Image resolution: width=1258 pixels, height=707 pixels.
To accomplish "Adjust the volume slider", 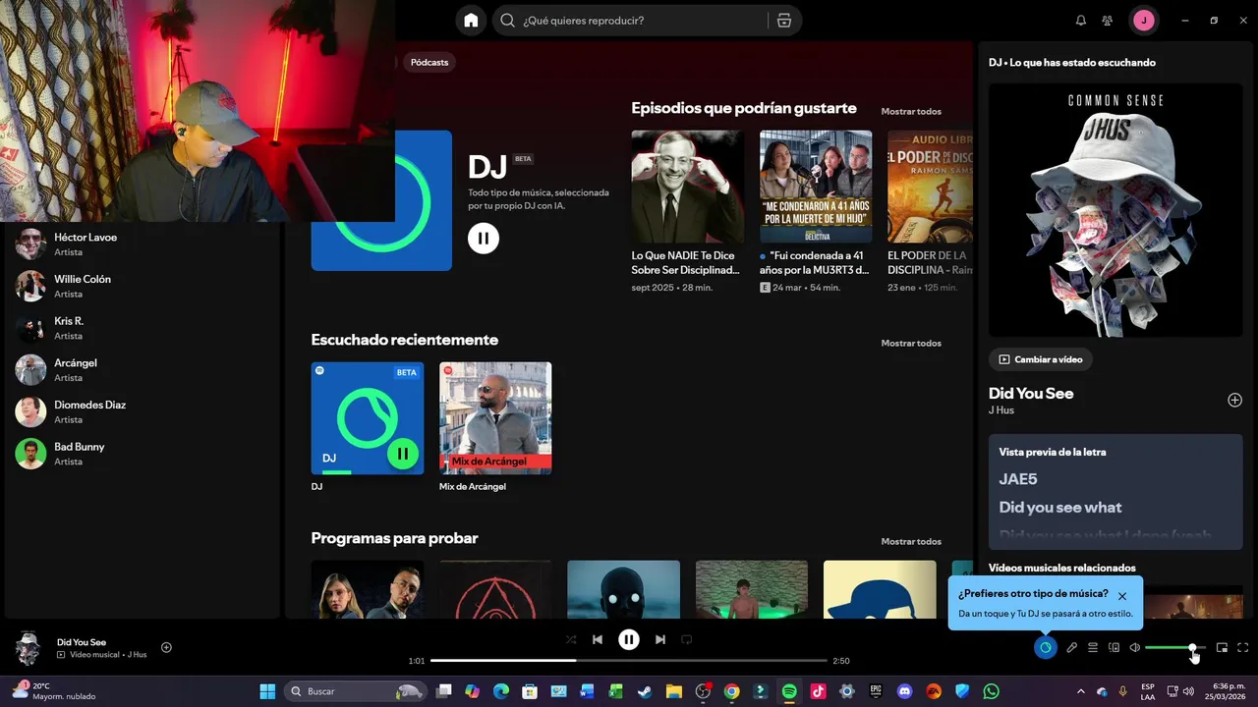I will 1175,647.
